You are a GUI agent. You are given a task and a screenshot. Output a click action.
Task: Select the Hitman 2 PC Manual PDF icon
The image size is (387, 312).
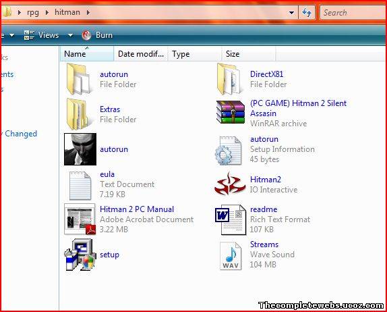[80, 219]
